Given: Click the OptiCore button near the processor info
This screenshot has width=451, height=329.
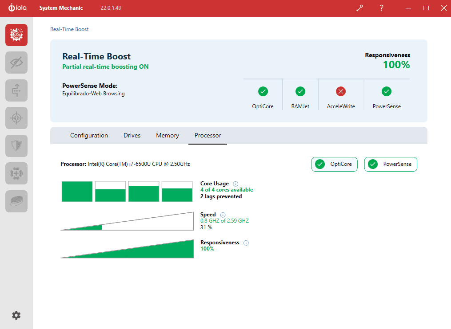Looking at the screenshot, I should pos(334,164).
